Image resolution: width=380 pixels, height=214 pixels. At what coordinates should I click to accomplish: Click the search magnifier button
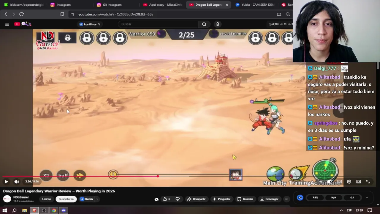(x=204, y=24)
